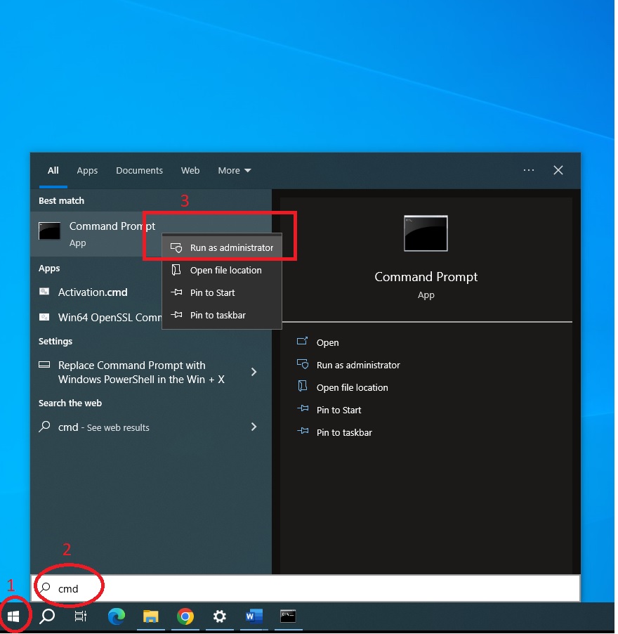
Task: Click the Task View taskbar icon
Action: (81, 616)
